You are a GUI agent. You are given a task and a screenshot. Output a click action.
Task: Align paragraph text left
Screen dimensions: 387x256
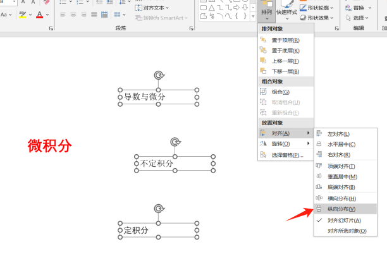63,15
